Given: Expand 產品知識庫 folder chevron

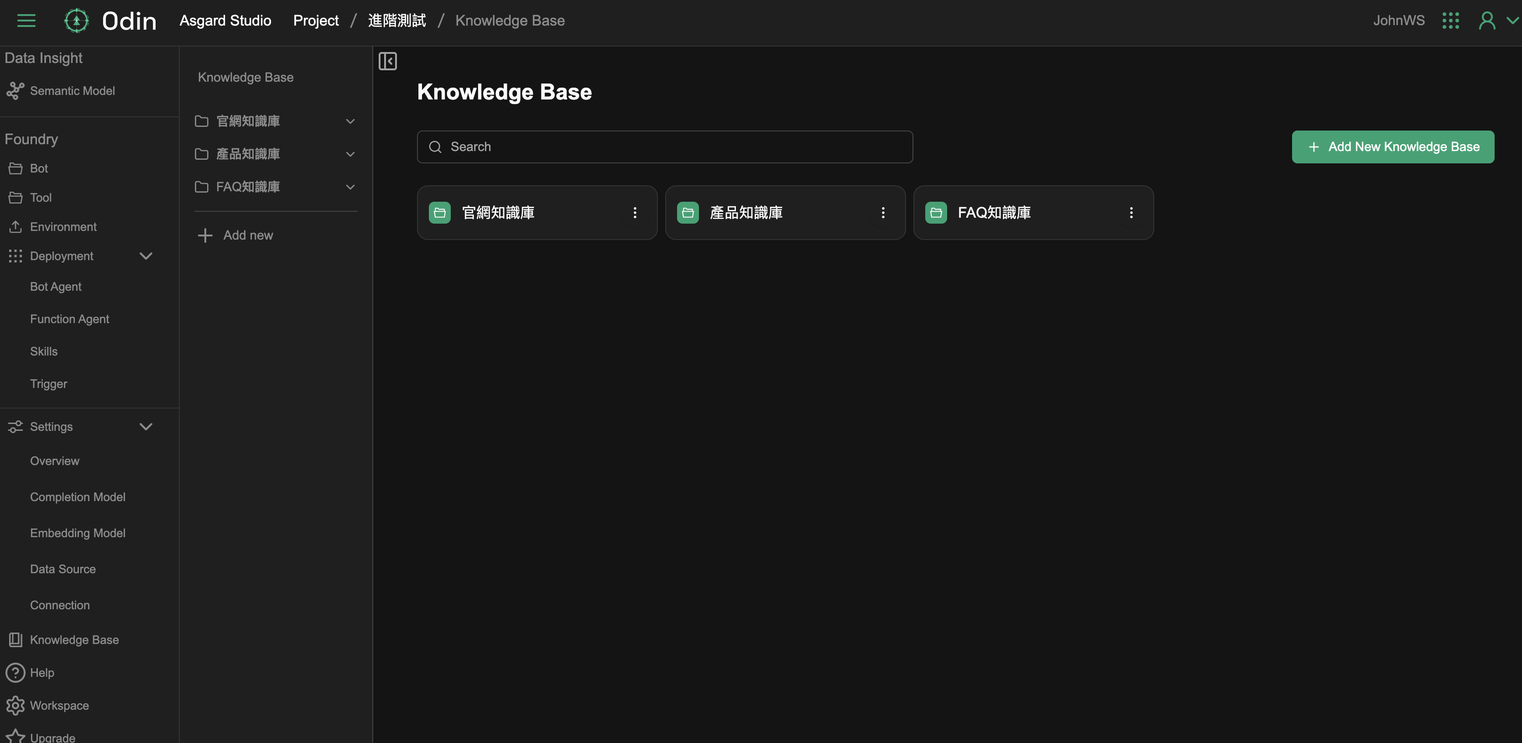Looking at the screenshot, I should tap(350, 154).
